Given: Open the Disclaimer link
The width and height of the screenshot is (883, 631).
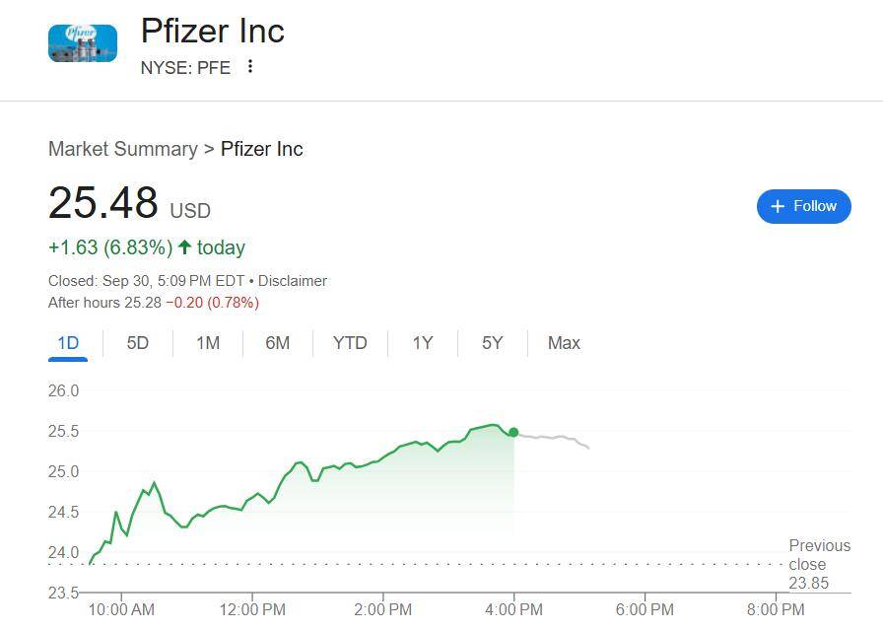Looking at the screenshot, I should 293,281.
